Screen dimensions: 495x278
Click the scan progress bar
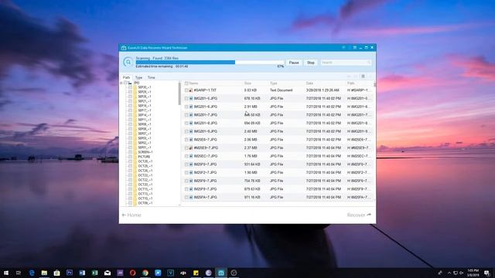(210, 63)
